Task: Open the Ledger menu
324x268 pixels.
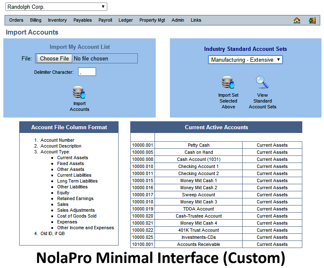Action: point(126,20)
